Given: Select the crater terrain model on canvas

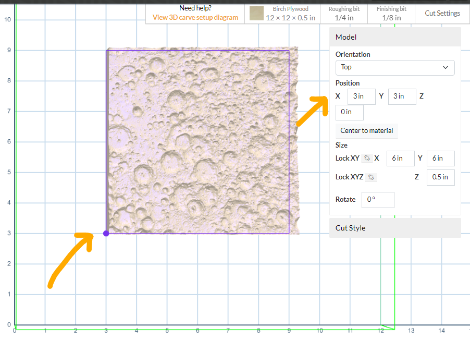Looking at the screenshot, I should click(x=198, y=141).
